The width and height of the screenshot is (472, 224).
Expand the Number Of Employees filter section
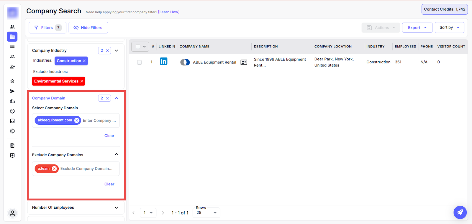(x=116, y=207)
